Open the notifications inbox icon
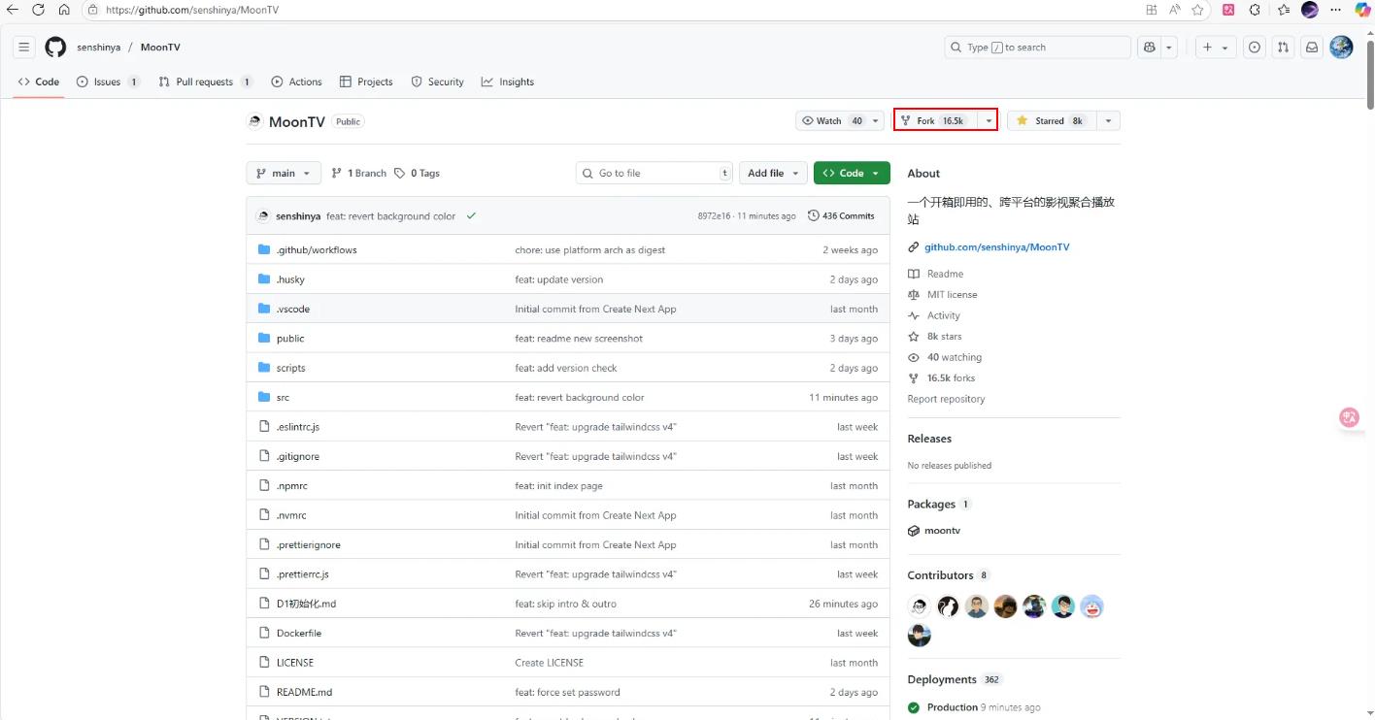Viewport: 1375px width, 720px height. pos(1311,48)
